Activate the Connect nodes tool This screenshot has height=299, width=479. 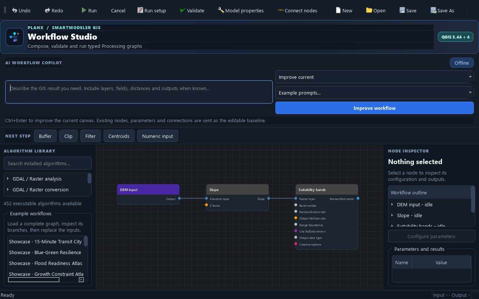click(x=298, y=10)
